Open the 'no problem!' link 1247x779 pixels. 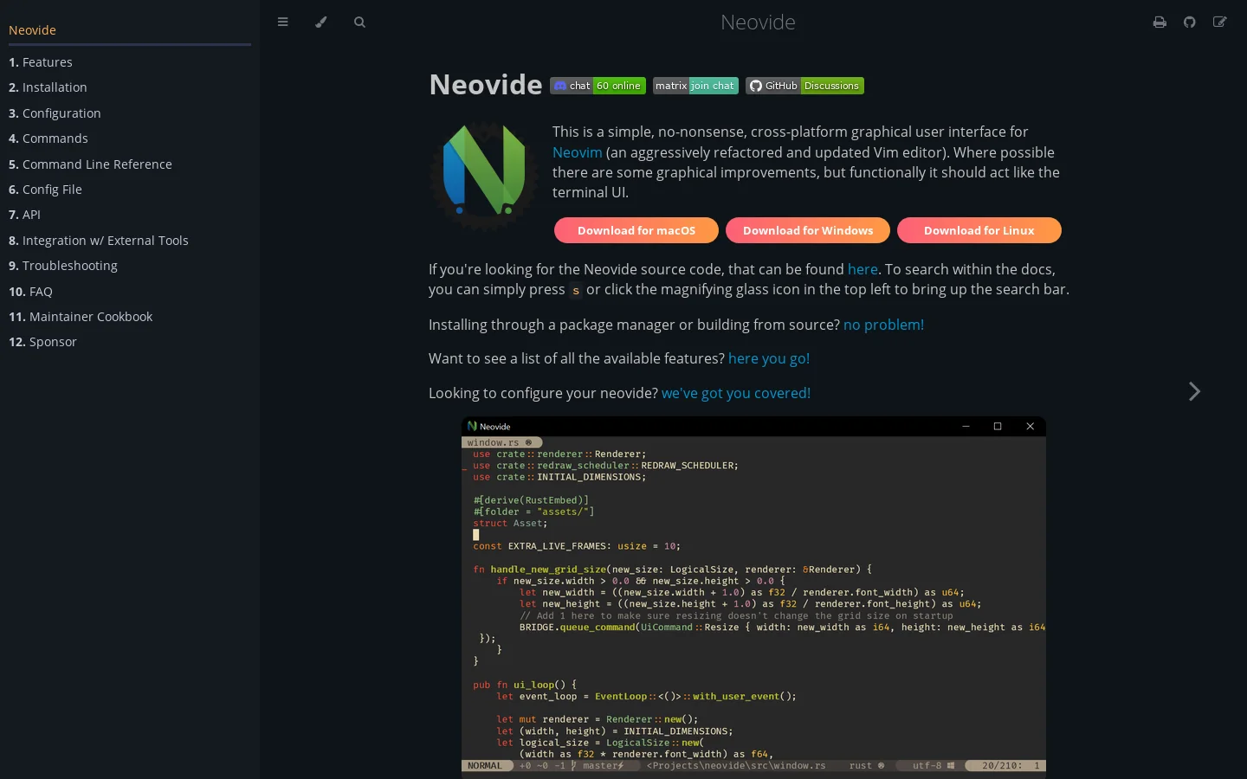[x=883, y=325]
